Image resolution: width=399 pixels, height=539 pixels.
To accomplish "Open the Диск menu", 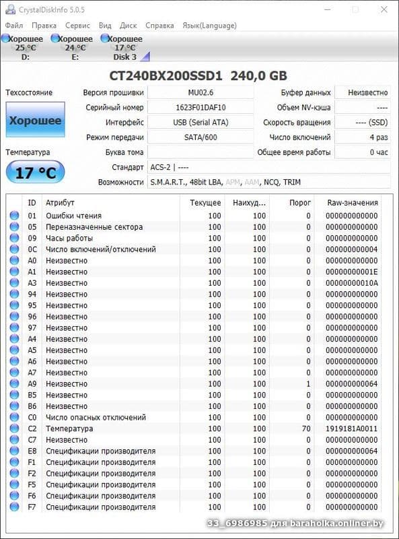I will point(128,26).
